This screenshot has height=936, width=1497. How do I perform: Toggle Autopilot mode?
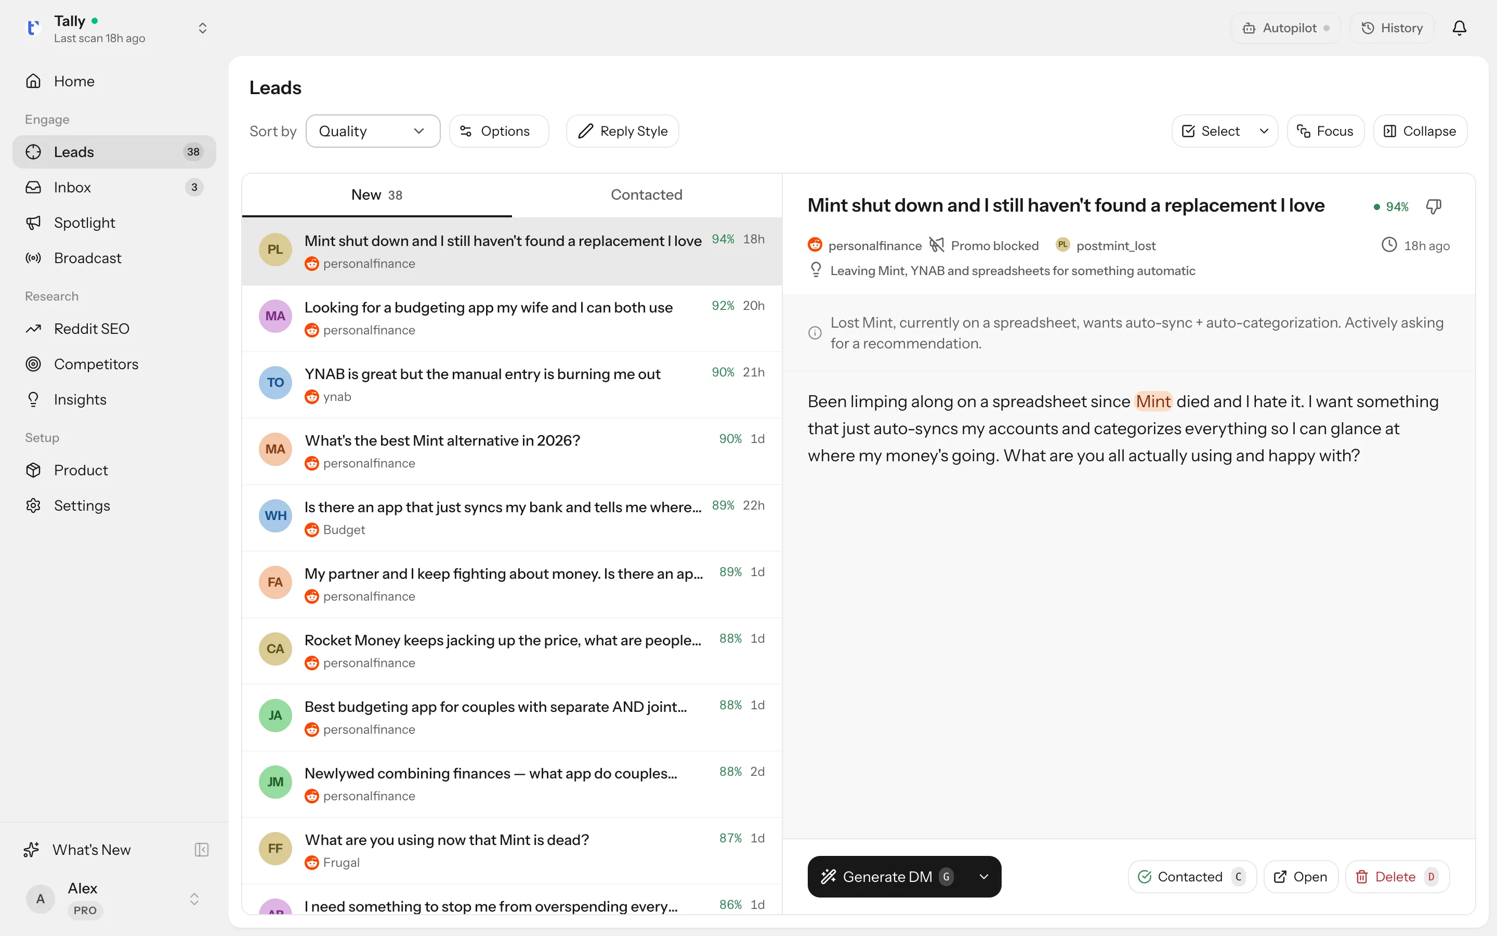(x=1285, y=28)
